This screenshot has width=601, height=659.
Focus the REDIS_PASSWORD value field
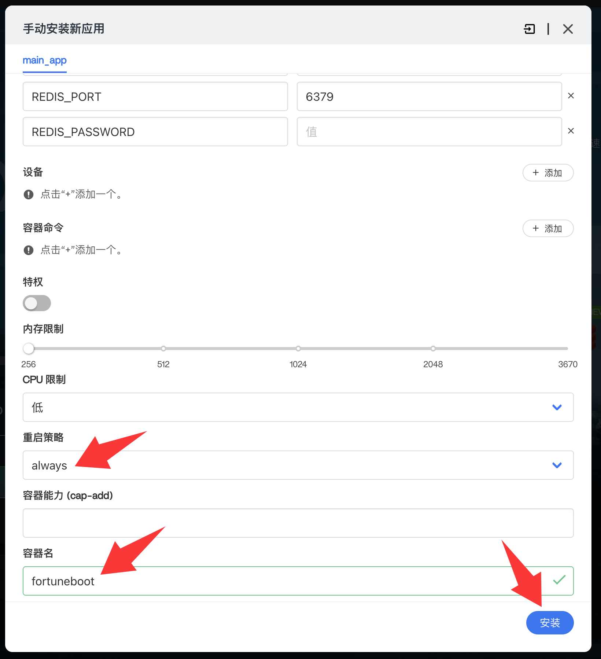point(429,132)
